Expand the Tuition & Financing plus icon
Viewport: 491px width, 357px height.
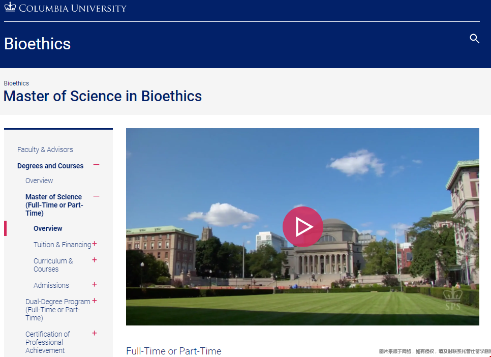[x=95, y=244]
